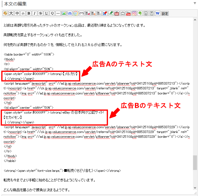Click the line '<table border="0" width="100%">'
This screenshot has width=199, height=196.
[29, 55]
